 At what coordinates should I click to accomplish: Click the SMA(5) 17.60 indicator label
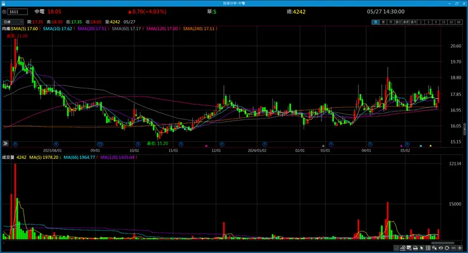[x=25, y=28]
